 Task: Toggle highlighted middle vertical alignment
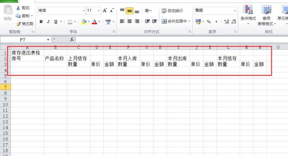(129, 11)
